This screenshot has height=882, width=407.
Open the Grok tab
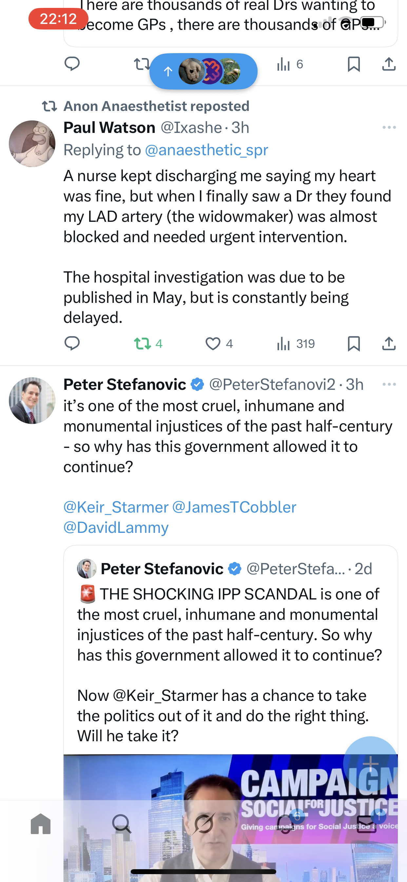point(203,824)
